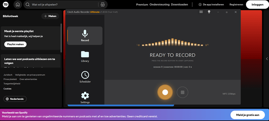Close the Cinch Audio Recorder window
The image size is (269, 121).
[236, 12]
